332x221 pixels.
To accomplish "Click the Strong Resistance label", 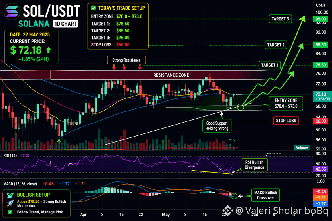I will tap(126, 60).
